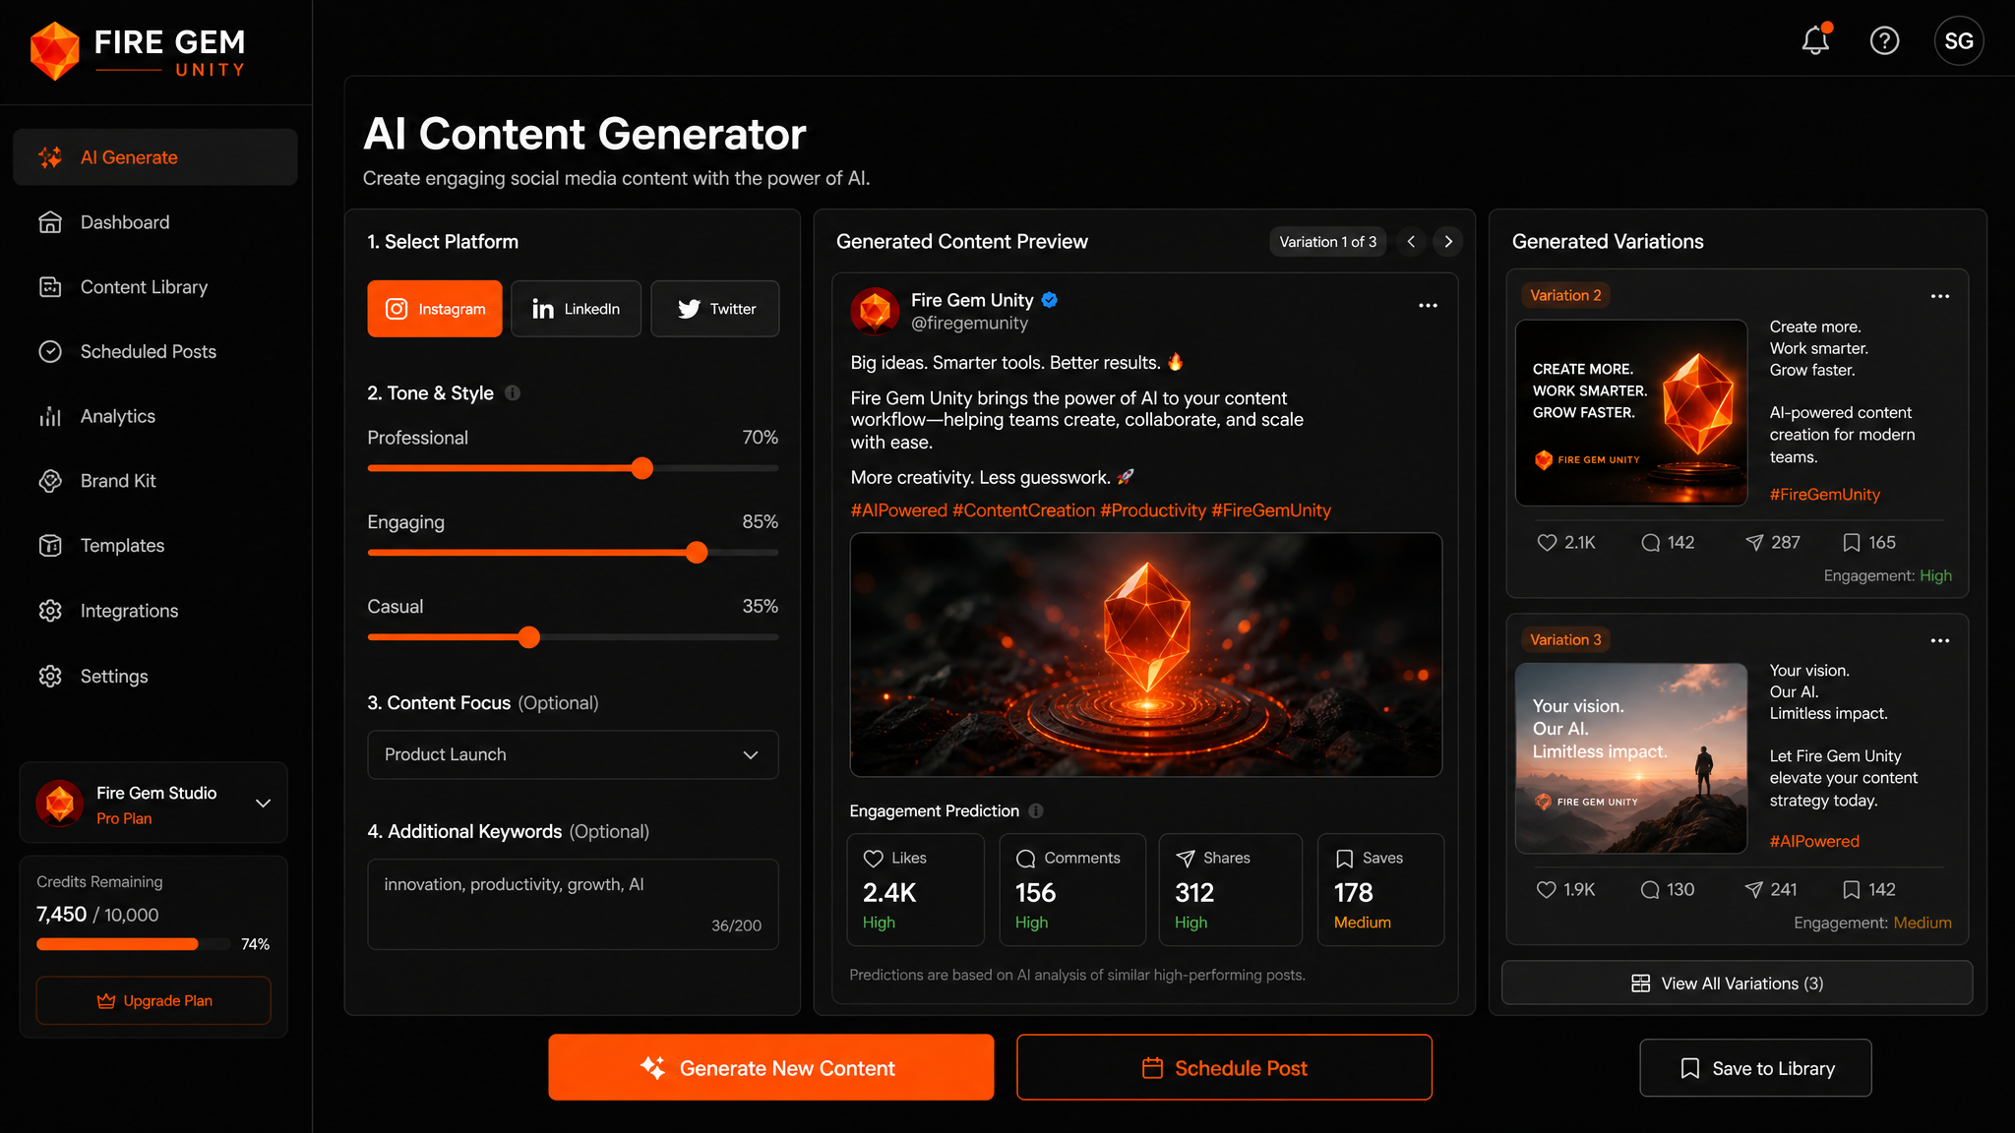Open Dashboard in the sidebar

point(155,222)
